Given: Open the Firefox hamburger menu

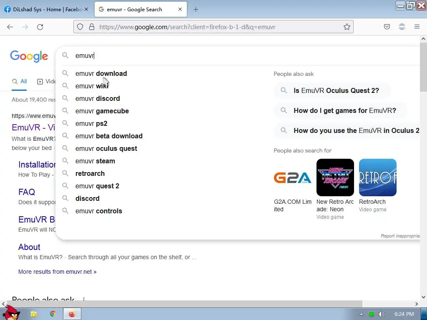Looking at the screenshot, I should coord(417,27).
